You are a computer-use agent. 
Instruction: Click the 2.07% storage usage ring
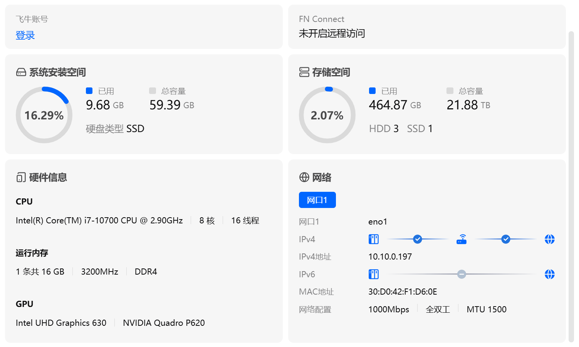click(327, 115)
